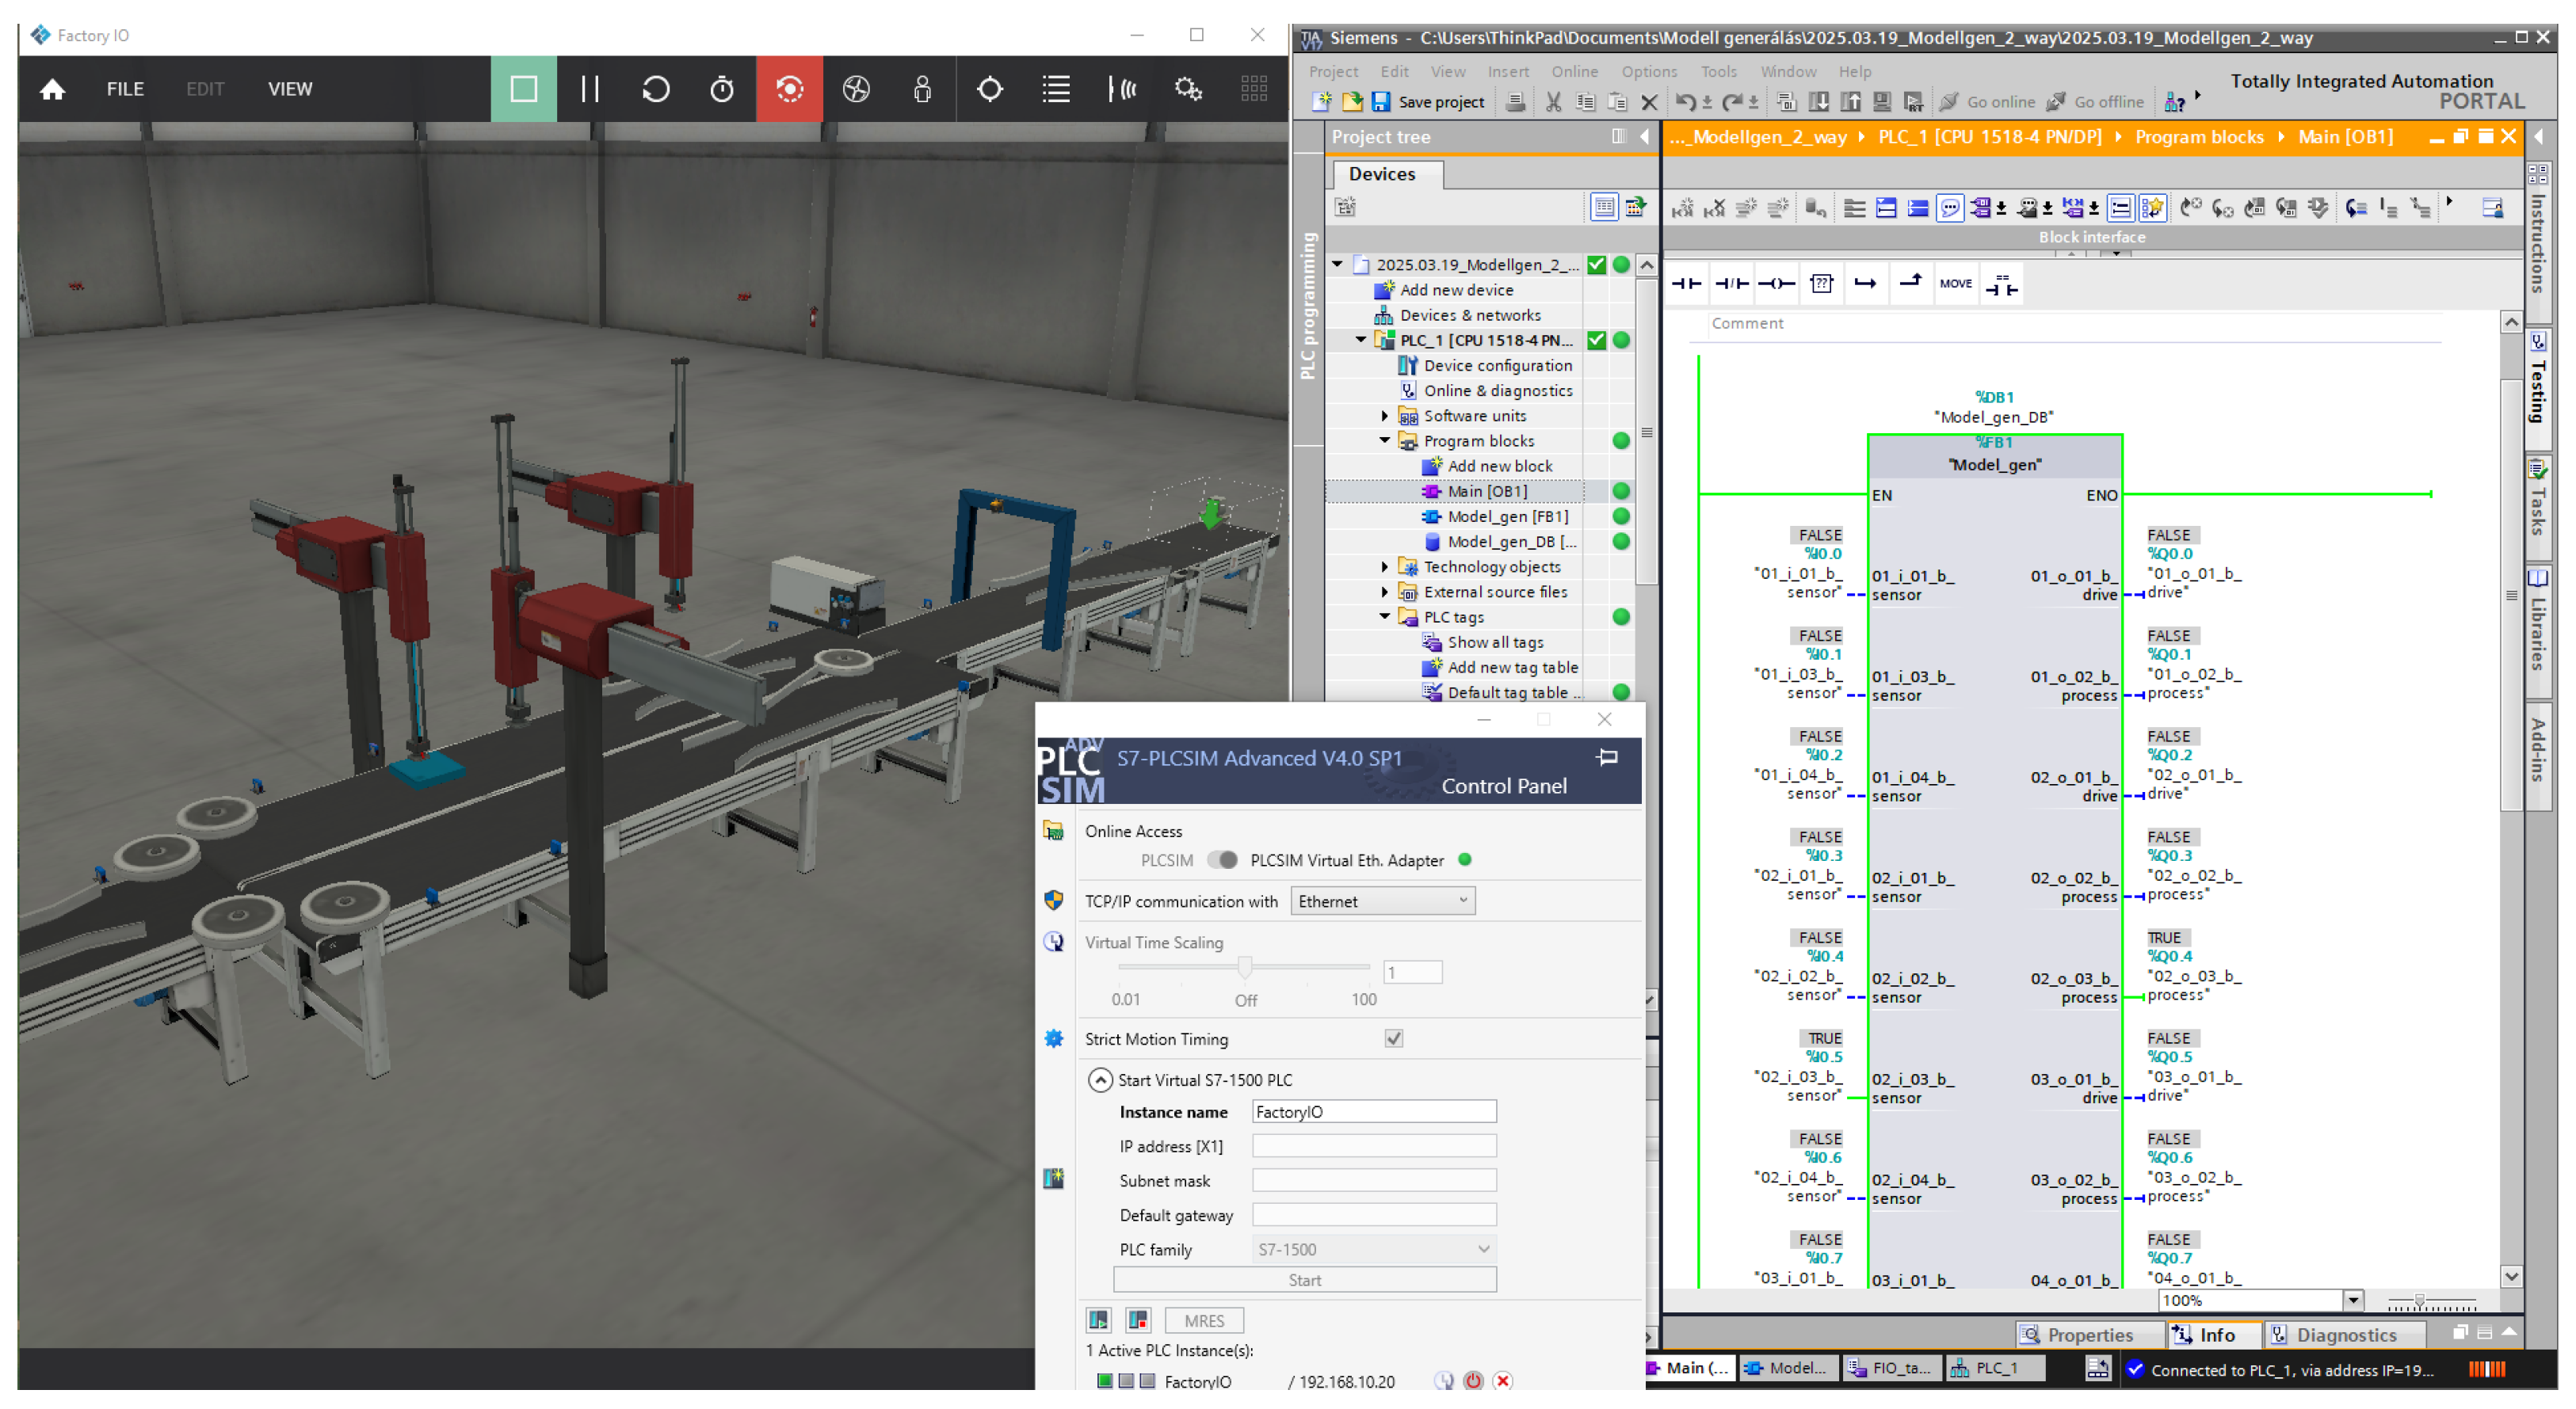
Task: Switch to first-person camera in Factory IO
Action: tap(922, 89)
